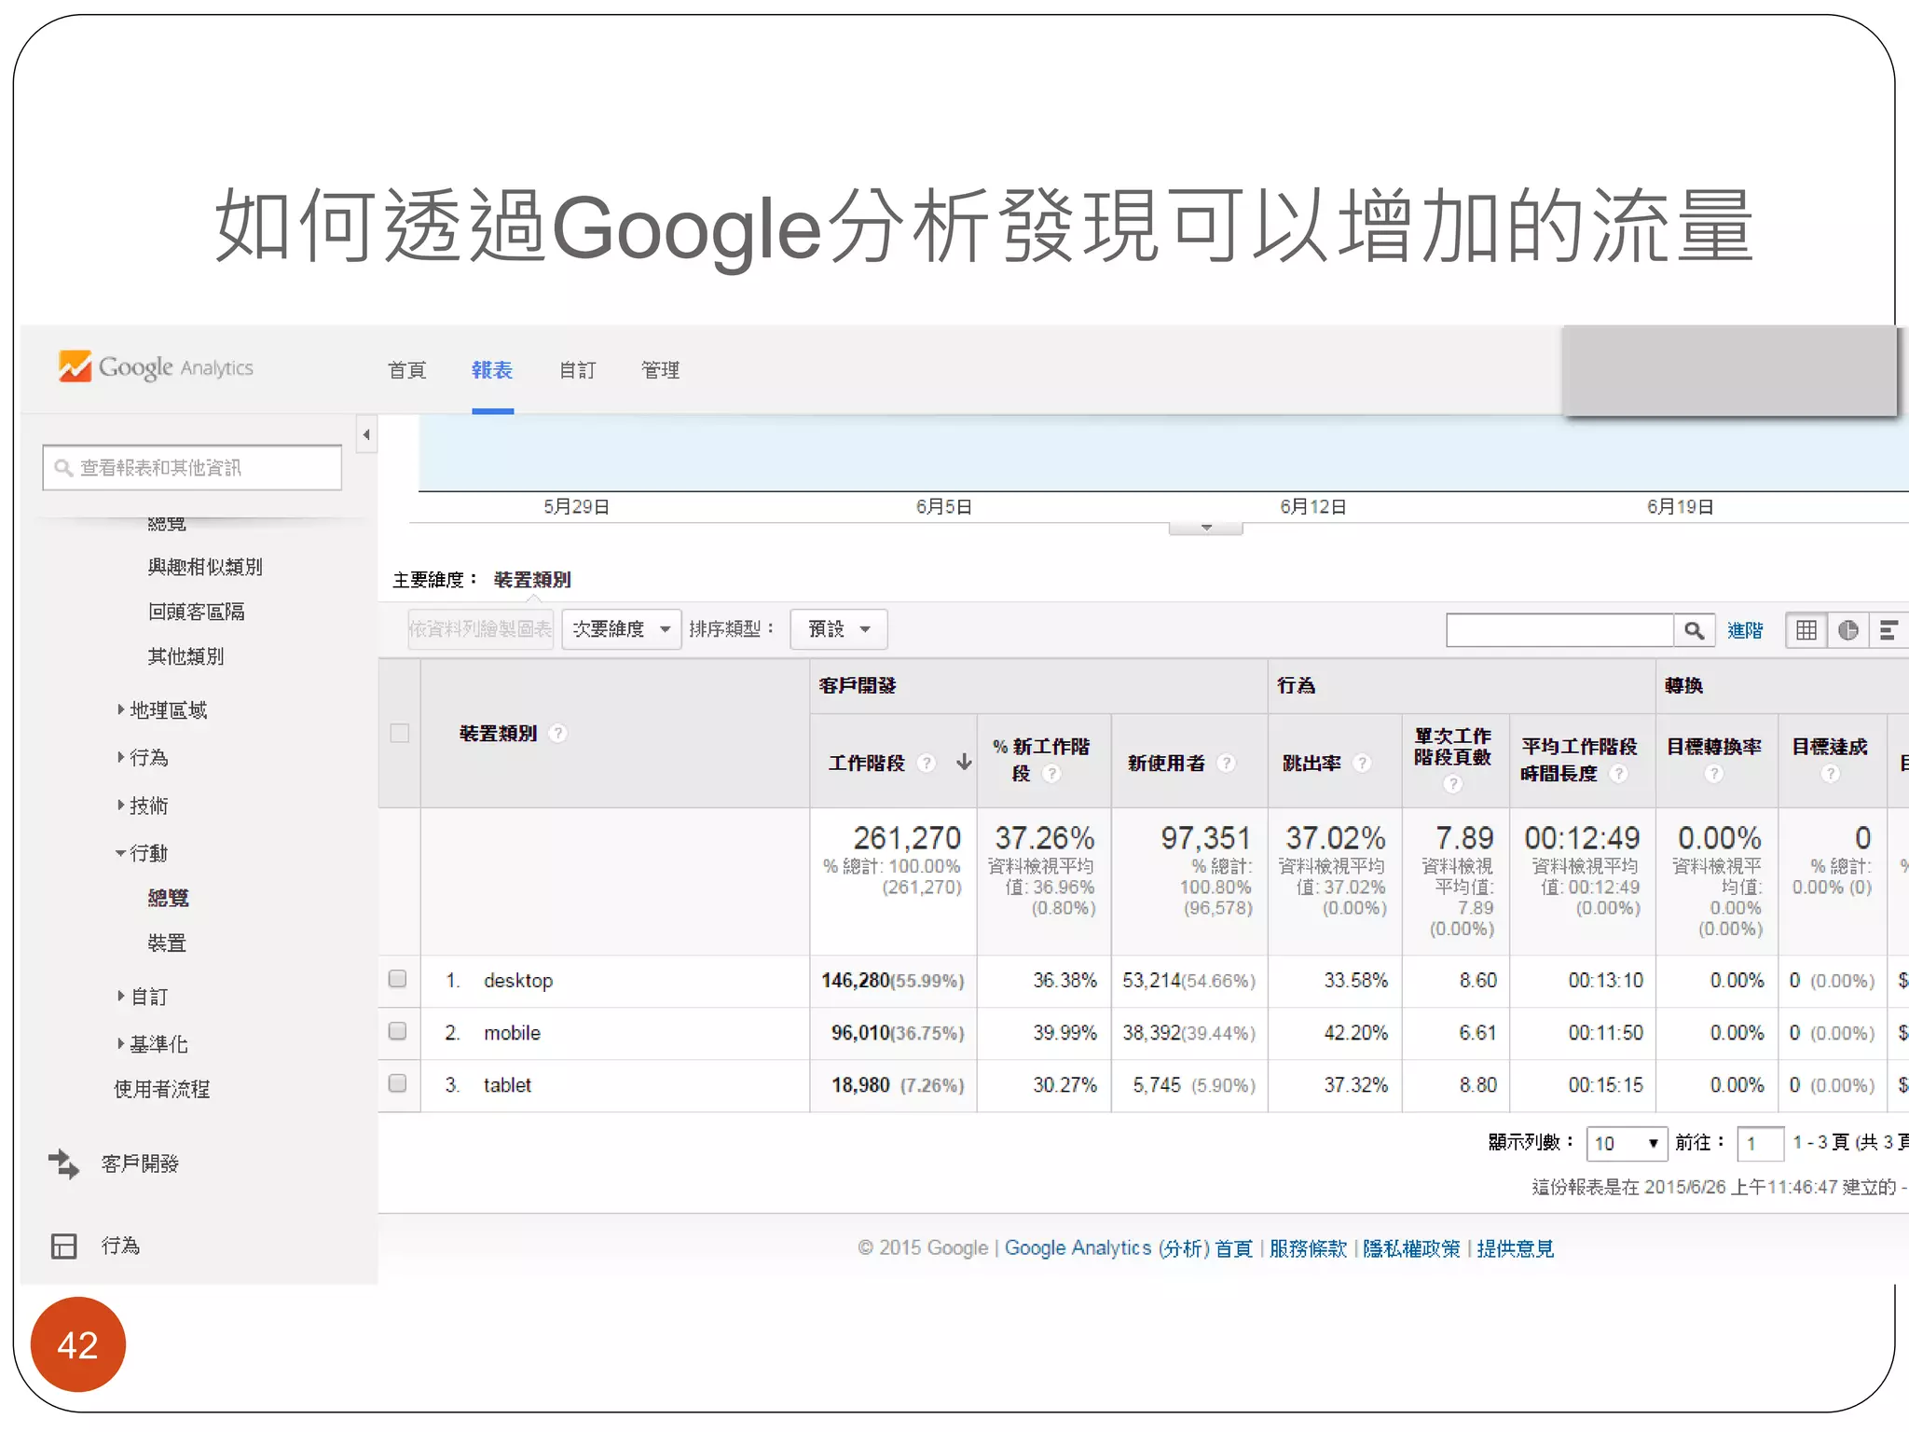Open 使用者流程 in sidebar

161,1089
